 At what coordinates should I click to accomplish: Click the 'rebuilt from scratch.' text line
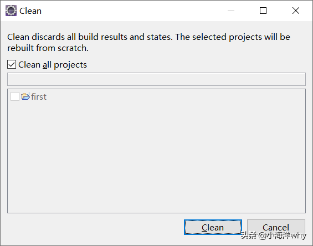point(48,48)
